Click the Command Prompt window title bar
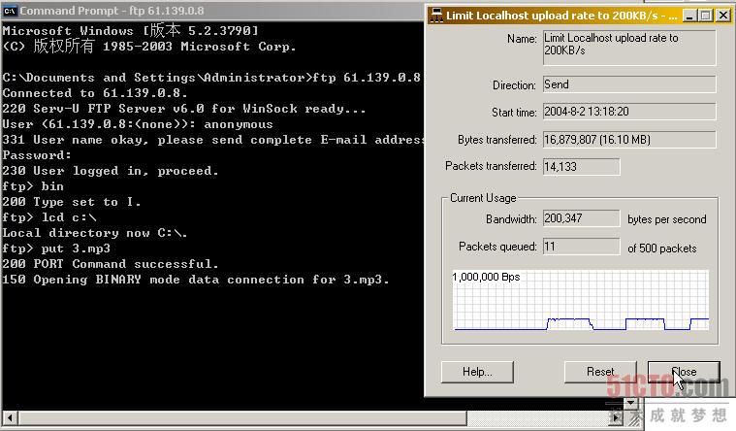This screenshot has width=736, height=431. point(212,11)
